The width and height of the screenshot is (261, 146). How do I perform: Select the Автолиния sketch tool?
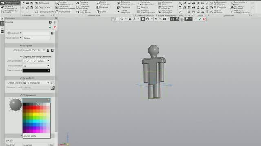(x=42, y=3)
